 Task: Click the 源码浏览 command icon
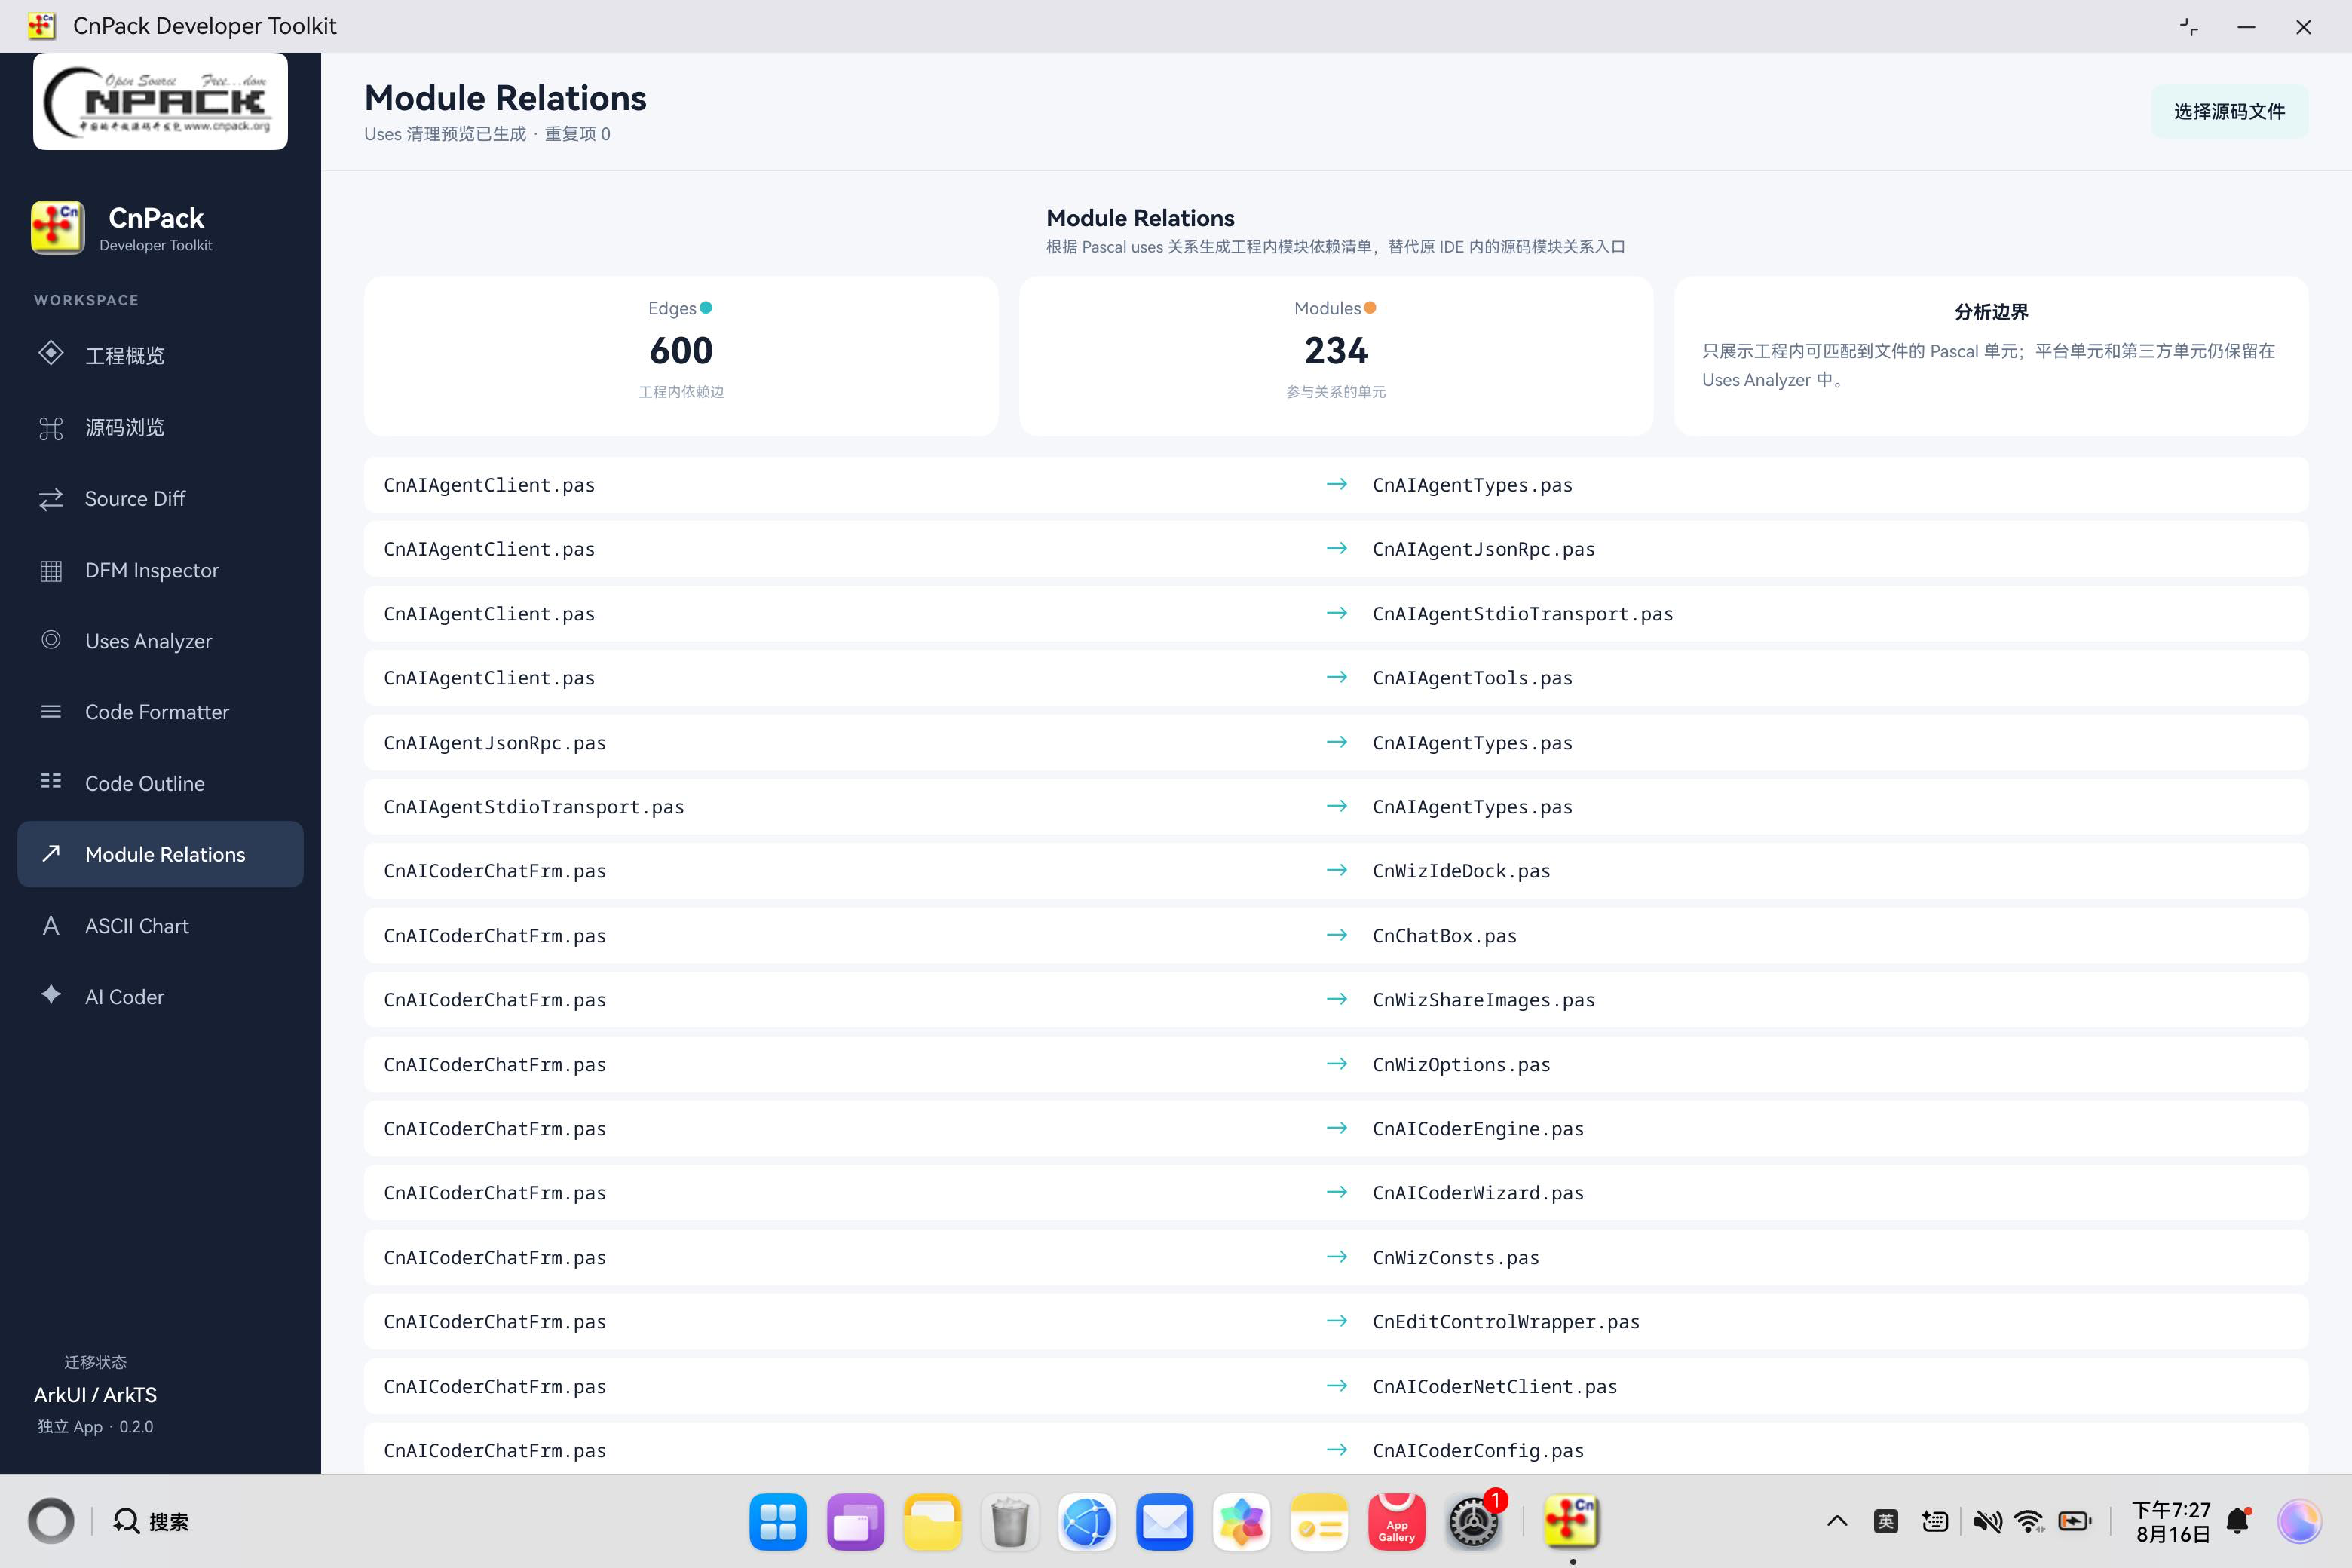point(51,428)
